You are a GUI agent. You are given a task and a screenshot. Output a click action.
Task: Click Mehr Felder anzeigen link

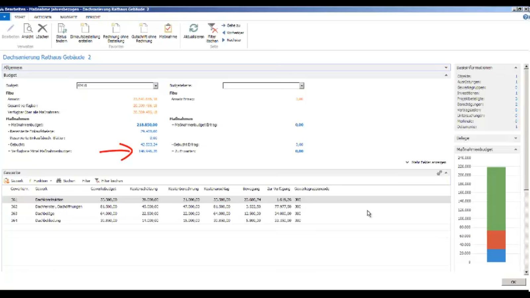(428, 163)
